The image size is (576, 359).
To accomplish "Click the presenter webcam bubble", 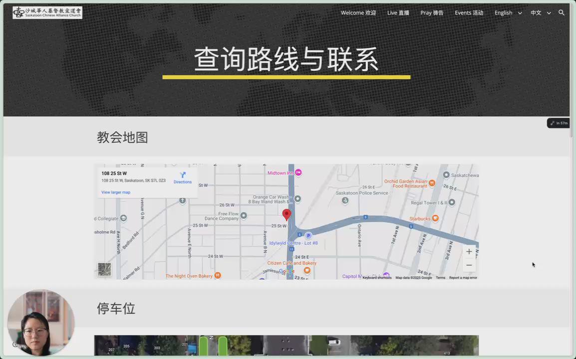I will (41, 323).
